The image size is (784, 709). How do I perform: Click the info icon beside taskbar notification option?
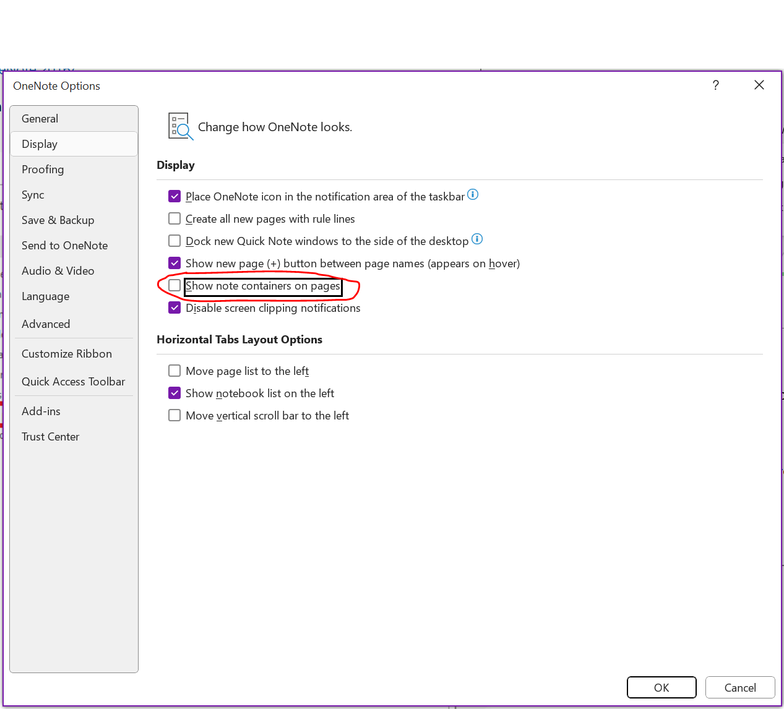(x=473, y=194)
